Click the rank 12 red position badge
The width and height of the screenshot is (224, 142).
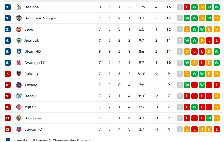coord(8,129)
